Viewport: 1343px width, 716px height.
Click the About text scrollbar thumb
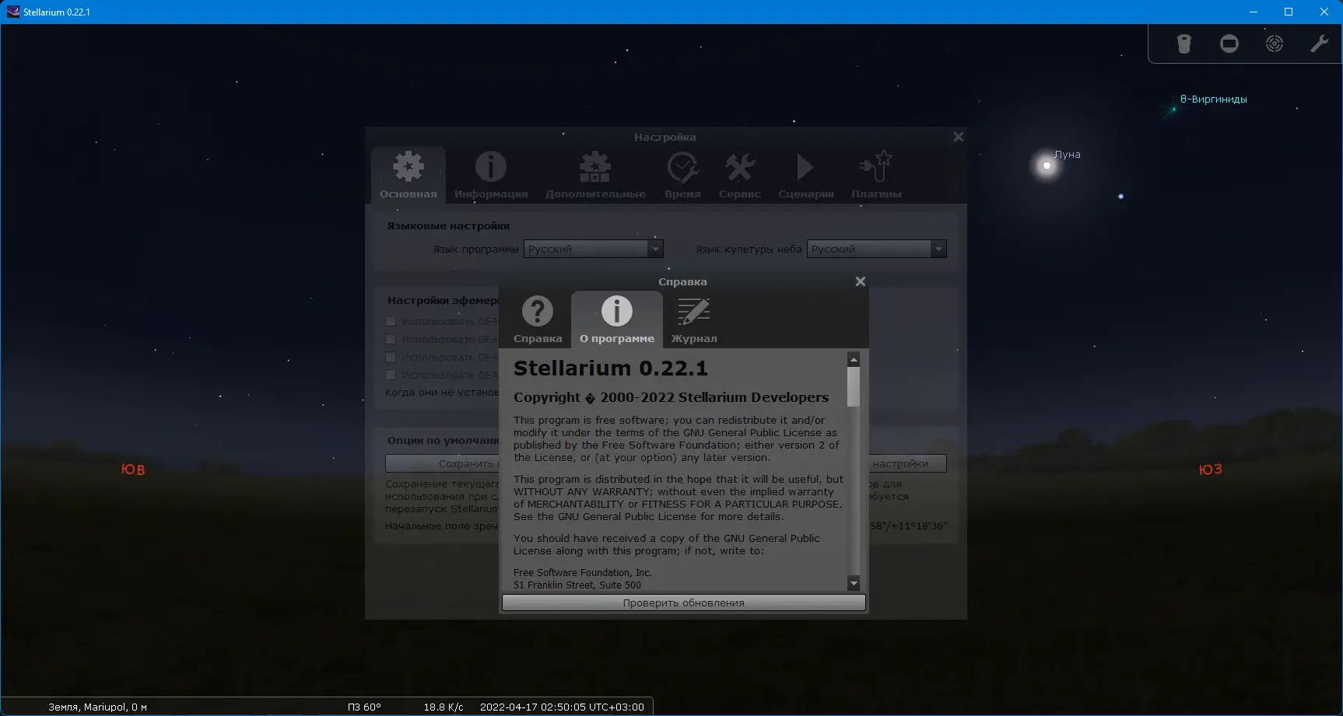click(x=854, y=386)
